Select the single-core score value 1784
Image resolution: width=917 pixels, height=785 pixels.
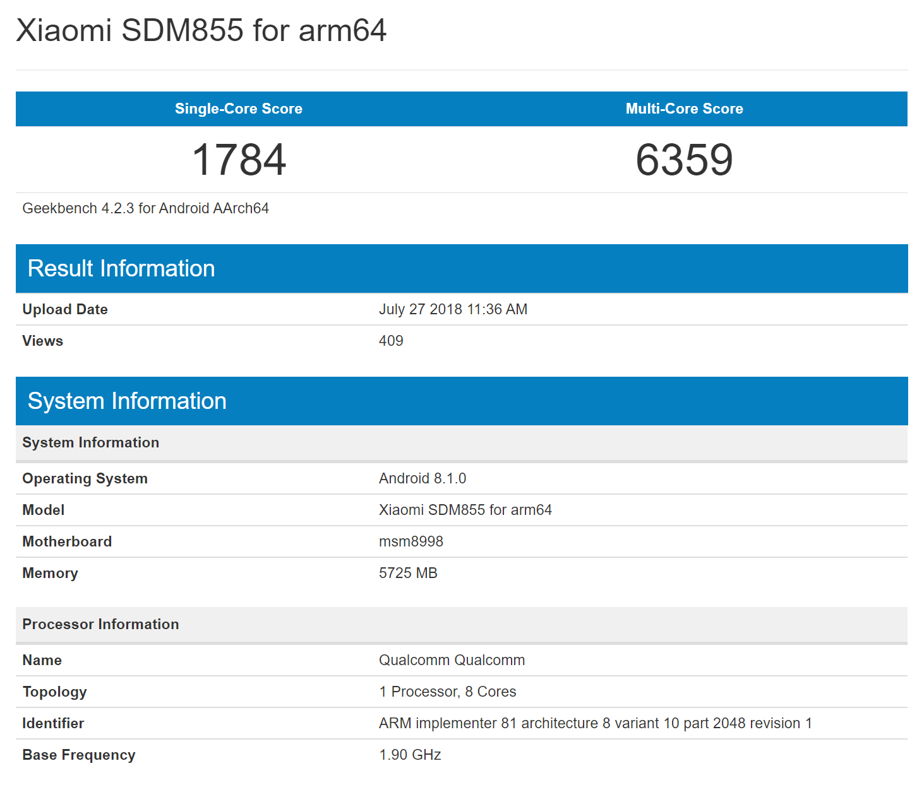(x=239, y=160)
